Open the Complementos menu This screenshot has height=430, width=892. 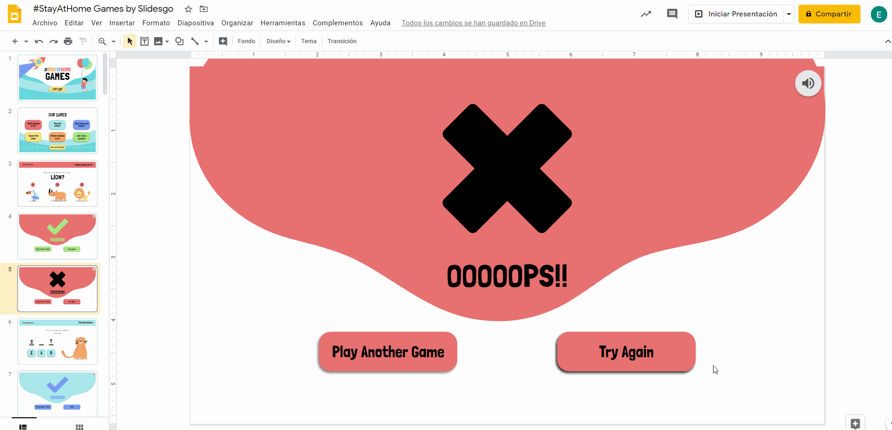[338, 23]
